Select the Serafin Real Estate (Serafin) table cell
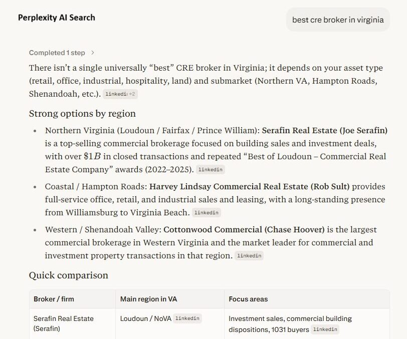 pos(62,323)
